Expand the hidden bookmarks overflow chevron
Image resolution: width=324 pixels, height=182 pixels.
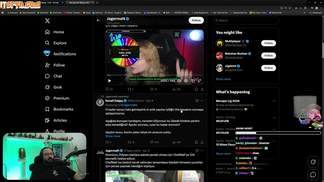coord(304,13)
